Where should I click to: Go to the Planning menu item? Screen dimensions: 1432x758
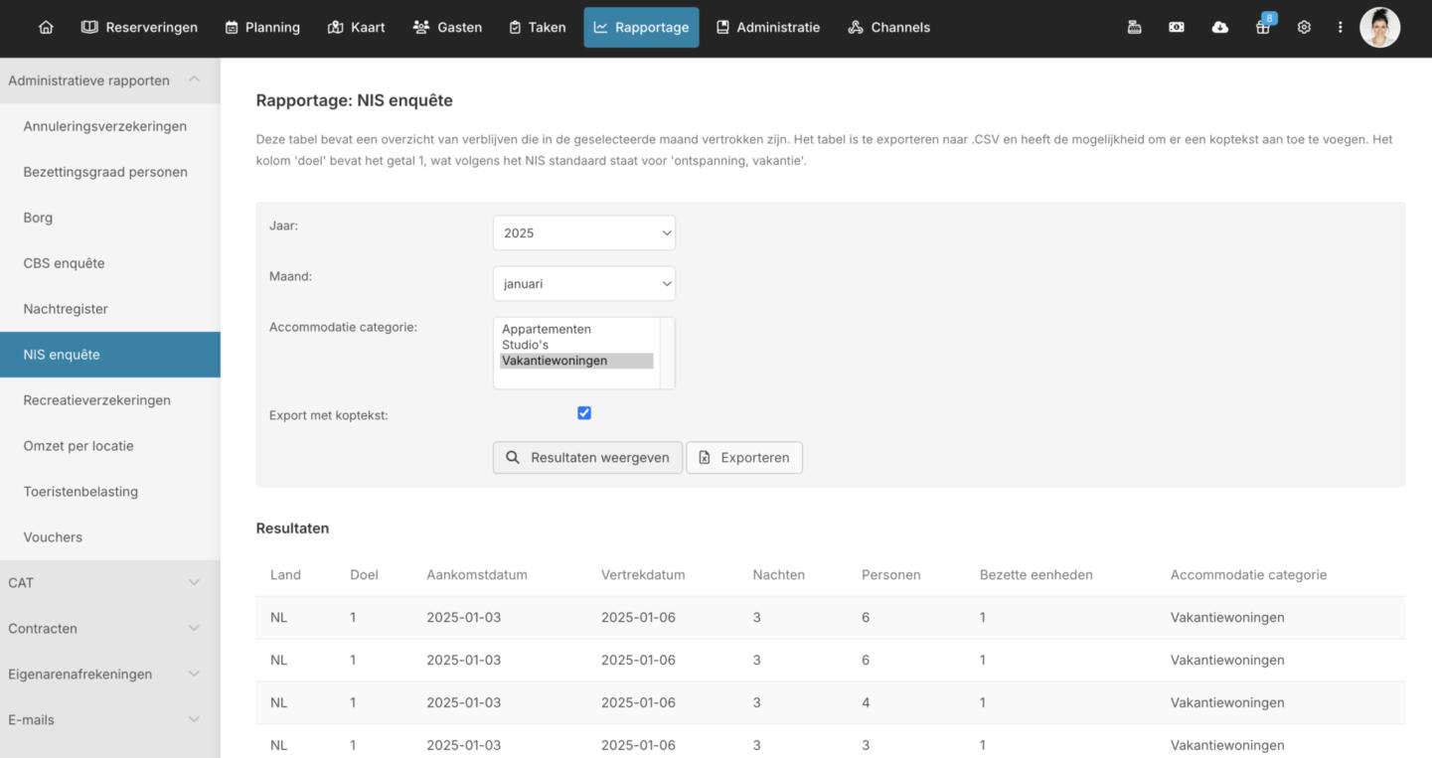tap(262, 28)
